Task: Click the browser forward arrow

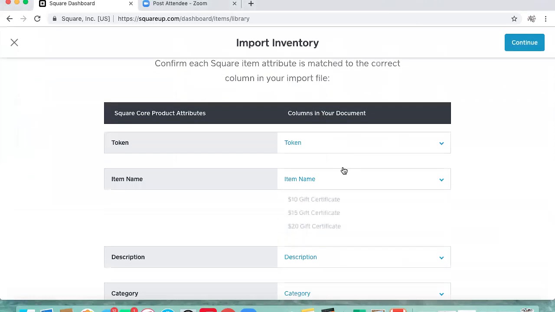Action: 23,19
